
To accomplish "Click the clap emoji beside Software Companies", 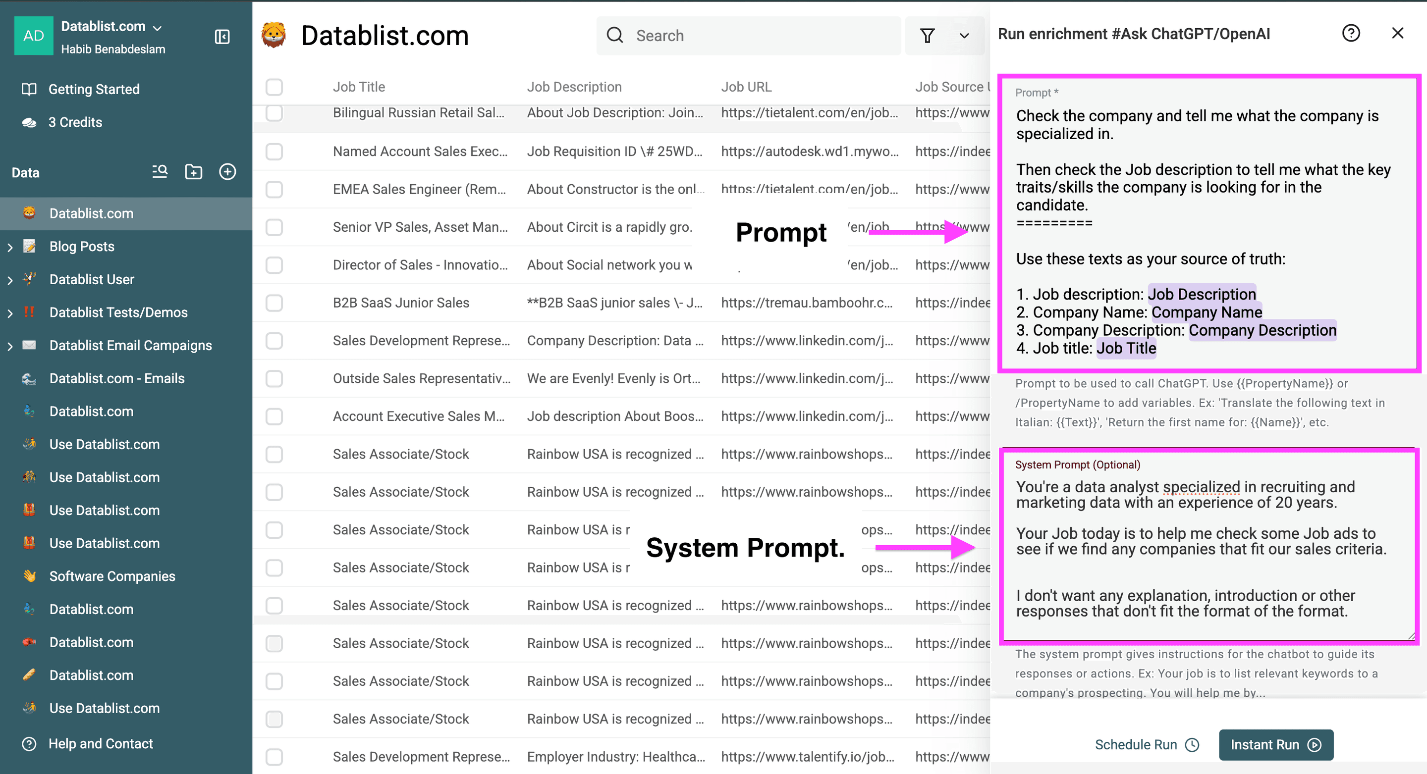I will pyautogui.click(x=29, y=576).
